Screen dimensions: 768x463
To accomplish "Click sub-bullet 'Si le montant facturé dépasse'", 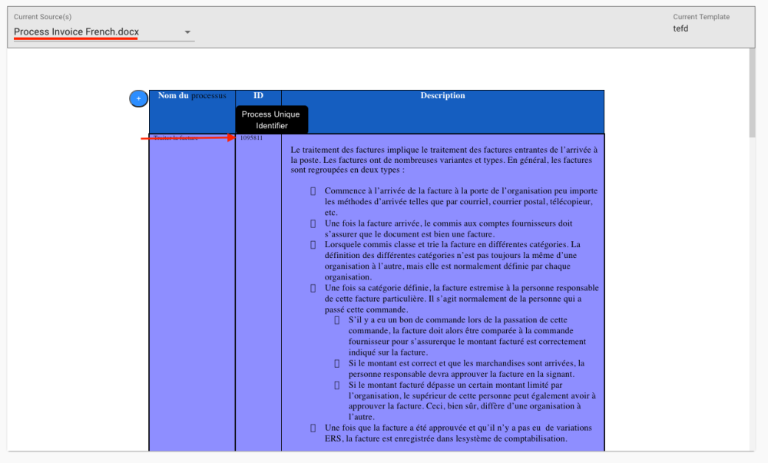I will click(472, 401).
